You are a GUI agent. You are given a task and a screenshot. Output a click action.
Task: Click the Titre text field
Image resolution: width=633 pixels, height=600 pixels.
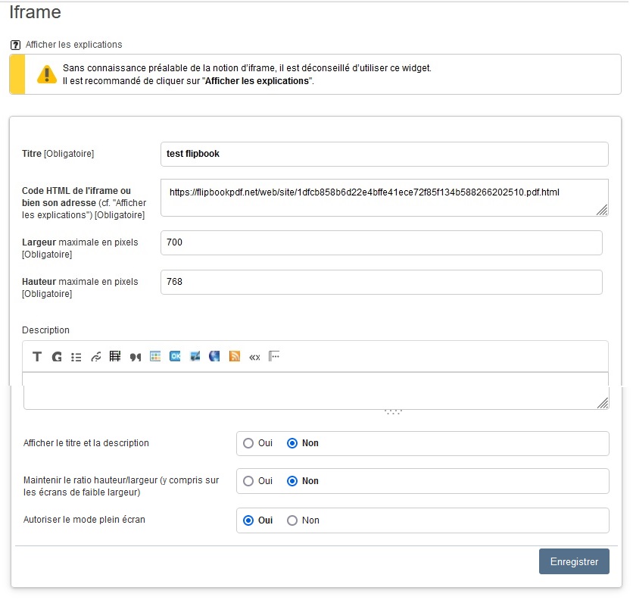tap(384, 154)
